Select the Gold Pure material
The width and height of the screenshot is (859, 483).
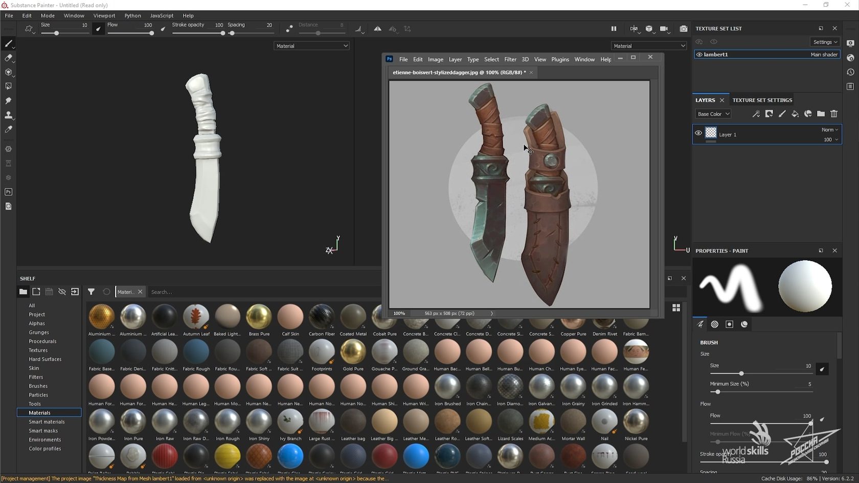353,356
